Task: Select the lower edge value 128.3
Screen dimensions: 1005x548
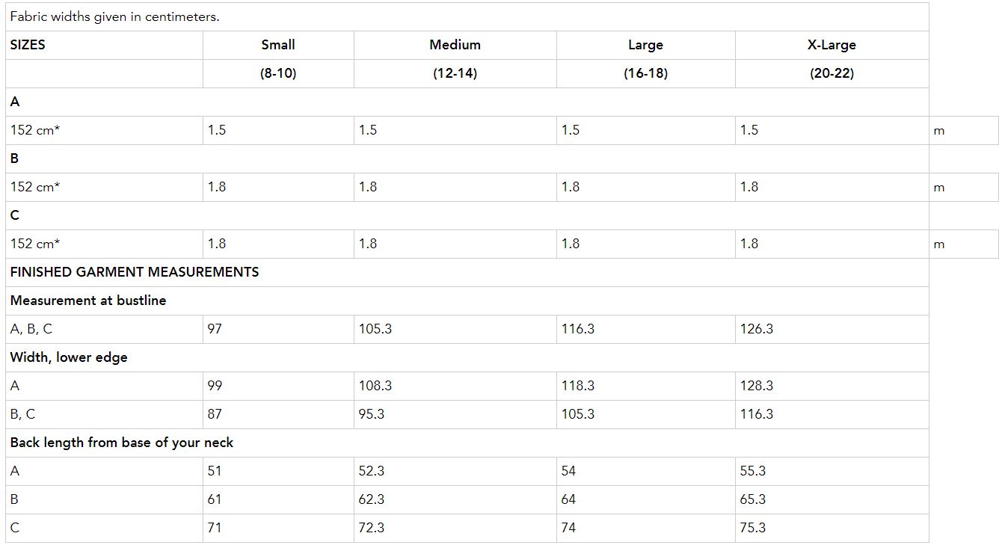Action: (x=757, y=386)
